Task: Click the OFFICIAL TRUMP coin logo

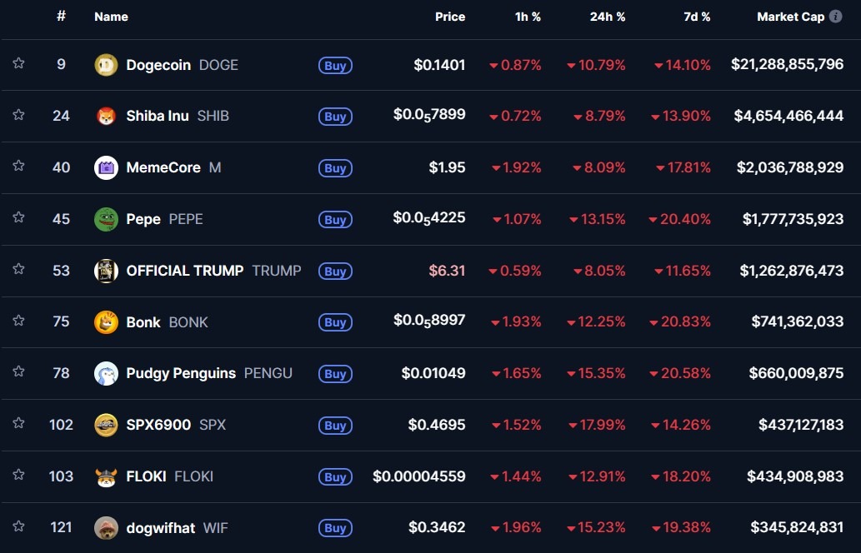Action: [106, 271]
